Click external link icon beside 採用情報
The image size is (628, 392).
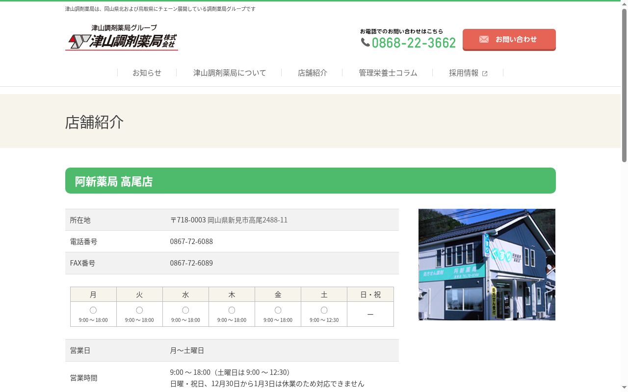click(485, 73)
